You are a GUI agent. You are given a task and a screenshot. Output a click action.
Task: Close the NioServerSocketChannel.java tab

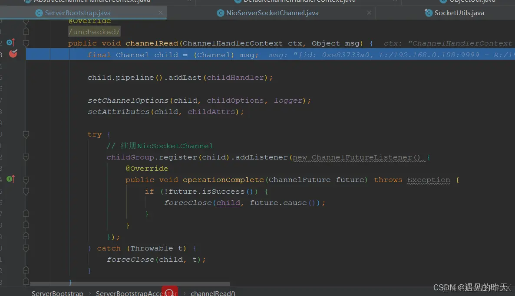click(369, 13)
